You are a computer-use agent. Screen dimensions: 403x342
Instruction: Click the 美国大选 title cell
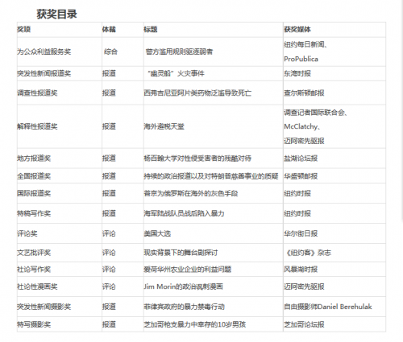point(157,233)
